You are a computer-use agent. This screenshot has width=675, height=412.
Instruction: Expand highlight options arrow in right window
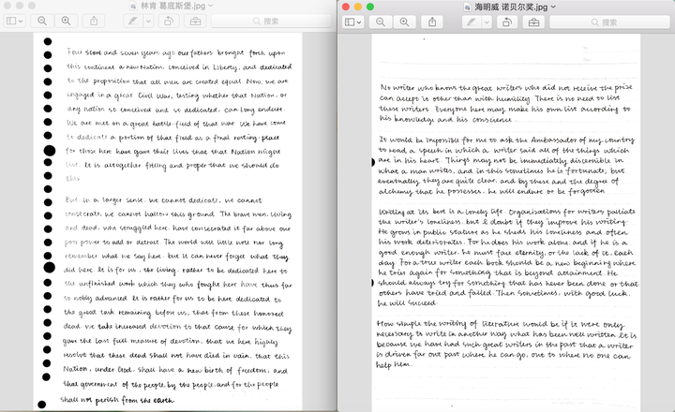[x=487, y=22]
